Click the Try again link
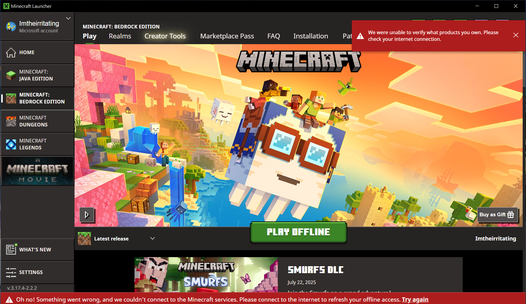526x304 pixels. coord(415,299)
